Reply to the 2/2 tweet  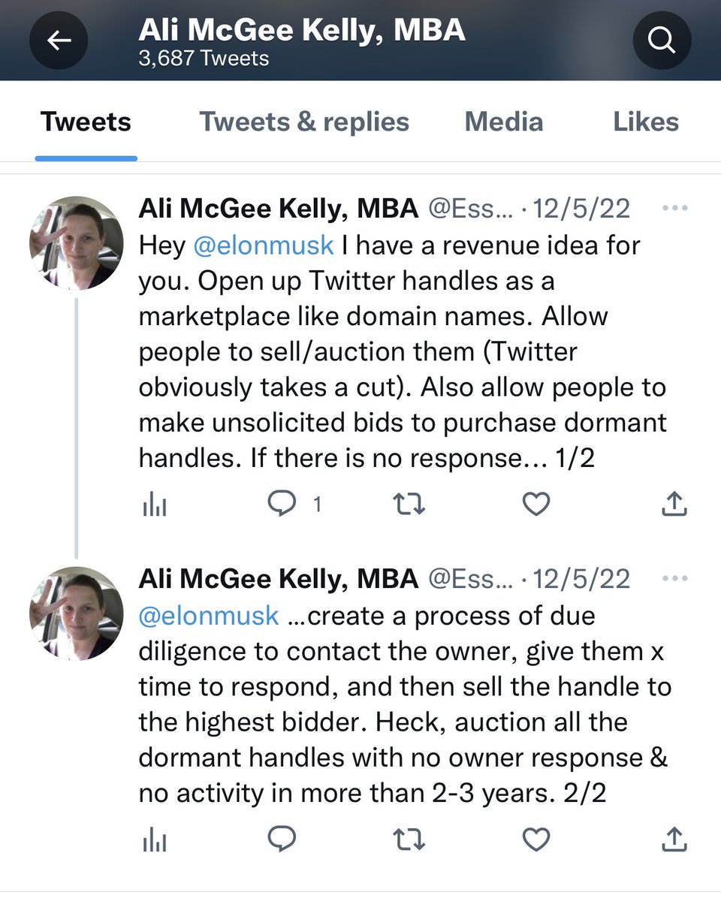coord(282,839)
